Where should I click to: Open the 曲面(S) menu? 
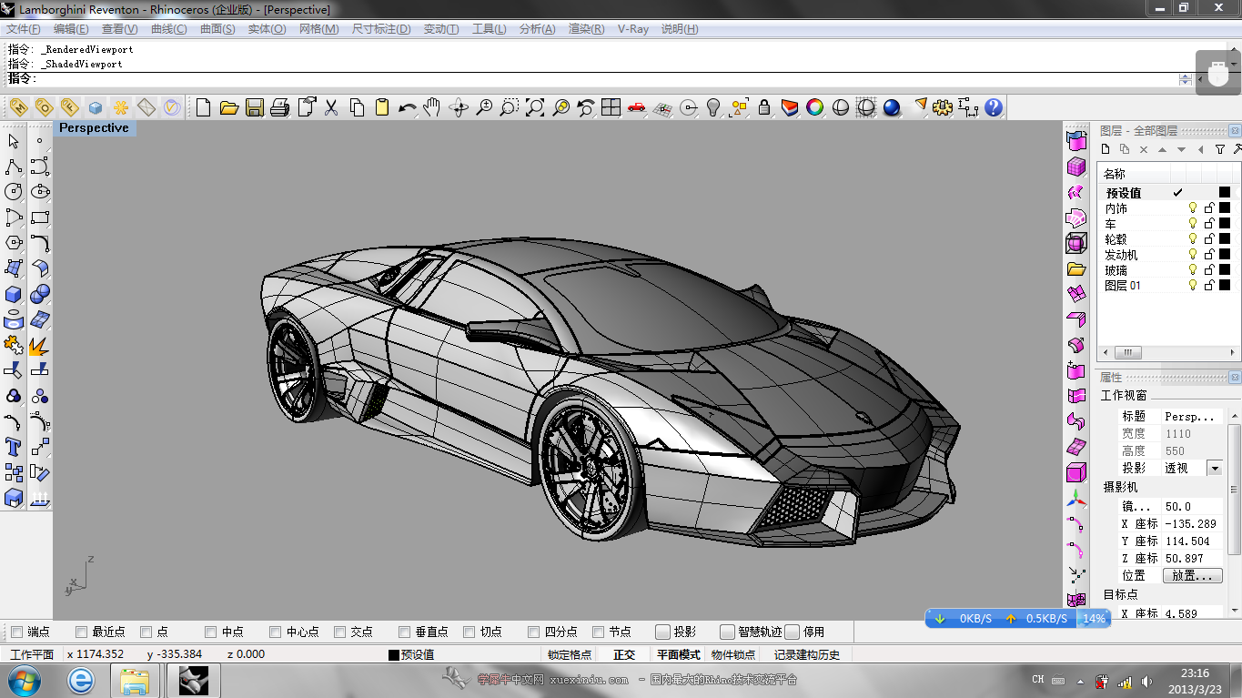click(217, 28)
